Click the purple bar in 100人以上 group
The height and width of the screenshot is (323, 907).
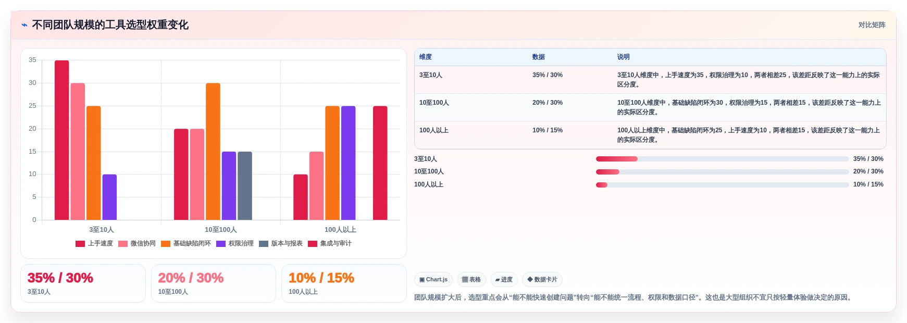coord(349,163)
